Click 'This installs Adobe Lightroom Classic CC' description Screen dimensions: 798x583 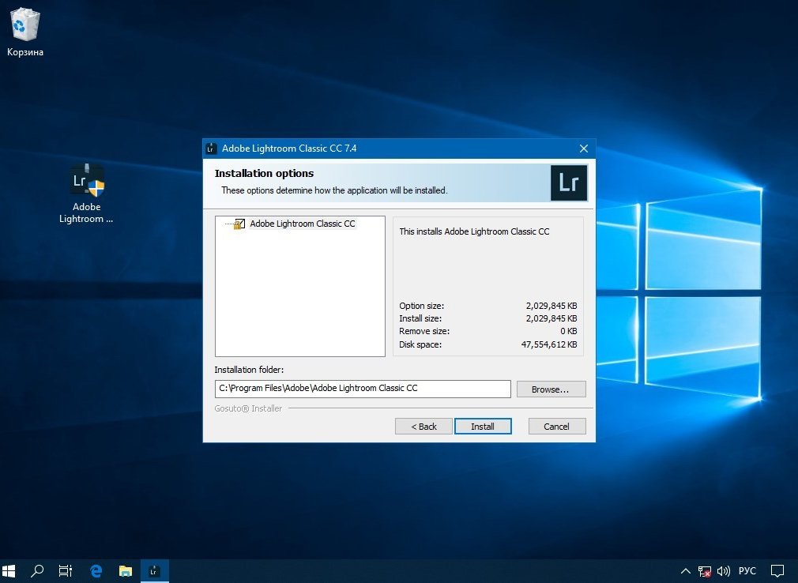474,231
